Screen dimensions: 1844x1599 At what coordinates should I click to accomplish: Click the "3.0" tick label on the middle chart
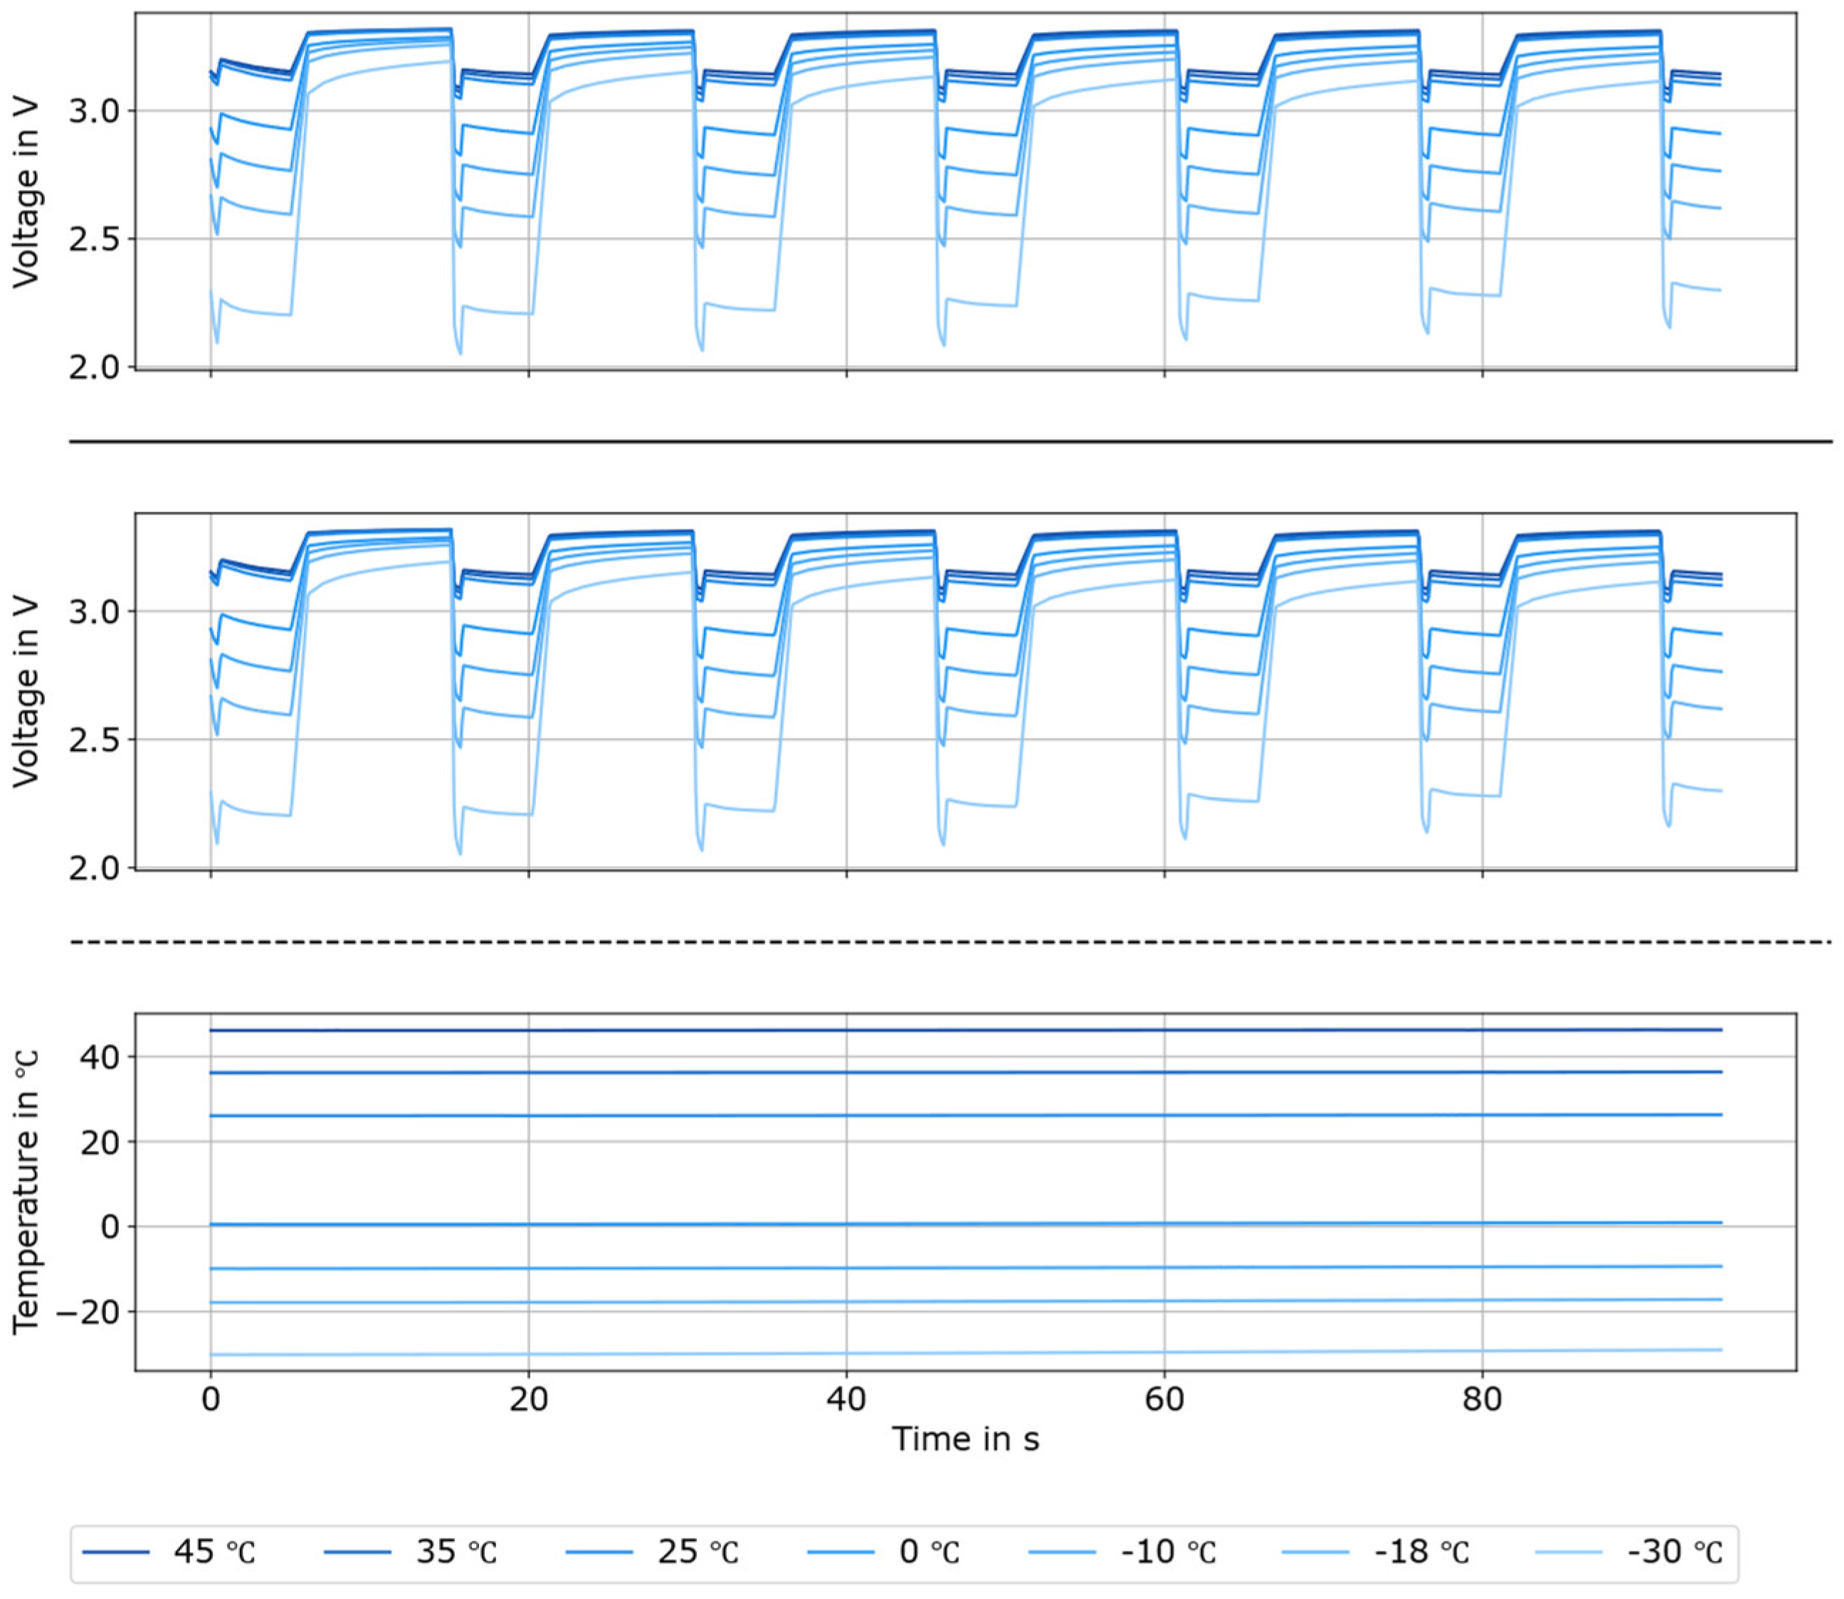click(95, 612)
